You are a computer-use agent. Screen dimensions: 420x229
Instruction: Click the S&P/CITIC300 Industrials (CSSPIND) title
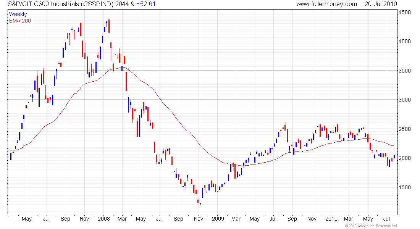pyautogui.click(x=61, y=4)
